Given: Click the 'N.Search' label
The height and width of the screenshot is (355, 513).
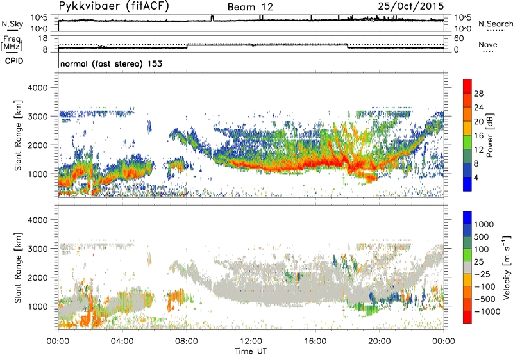Looking at the screenshot, I should 495,24.
